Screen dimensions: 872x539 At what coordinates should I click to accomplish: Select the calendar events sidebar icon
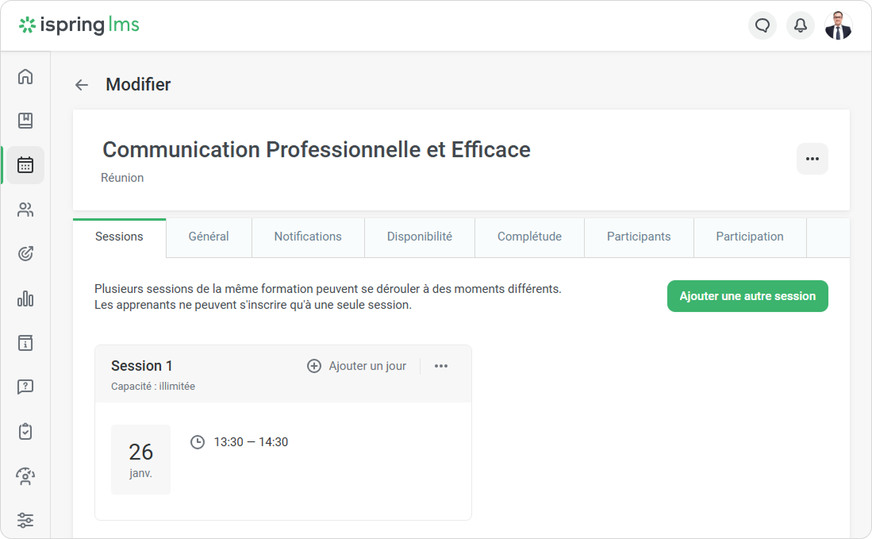pyautogui.click(x=25, y=165)
